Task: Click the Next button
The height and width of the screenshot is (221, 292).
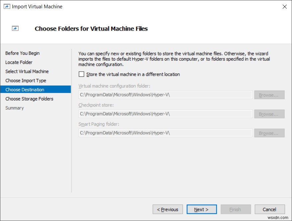Action: click(202, 209)
